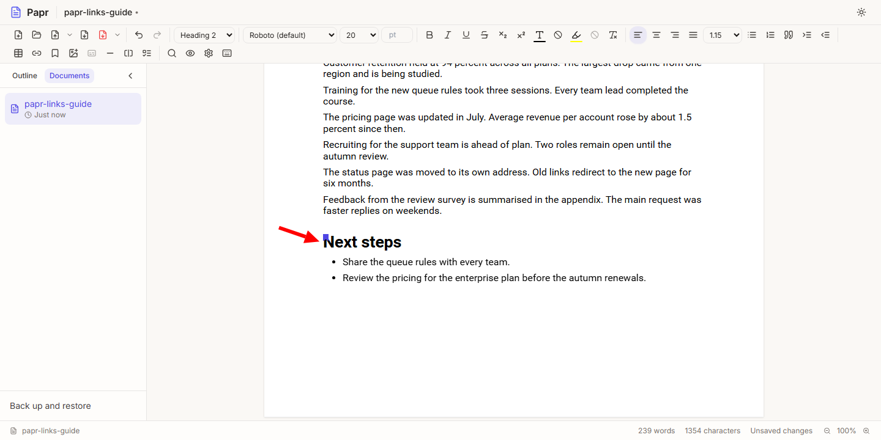Zoom out using the status bar magnifier

827,431
